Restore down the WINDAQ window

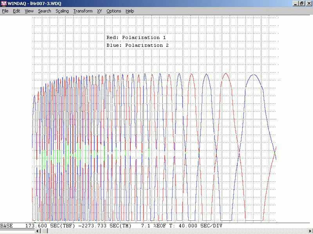[301, 4]
